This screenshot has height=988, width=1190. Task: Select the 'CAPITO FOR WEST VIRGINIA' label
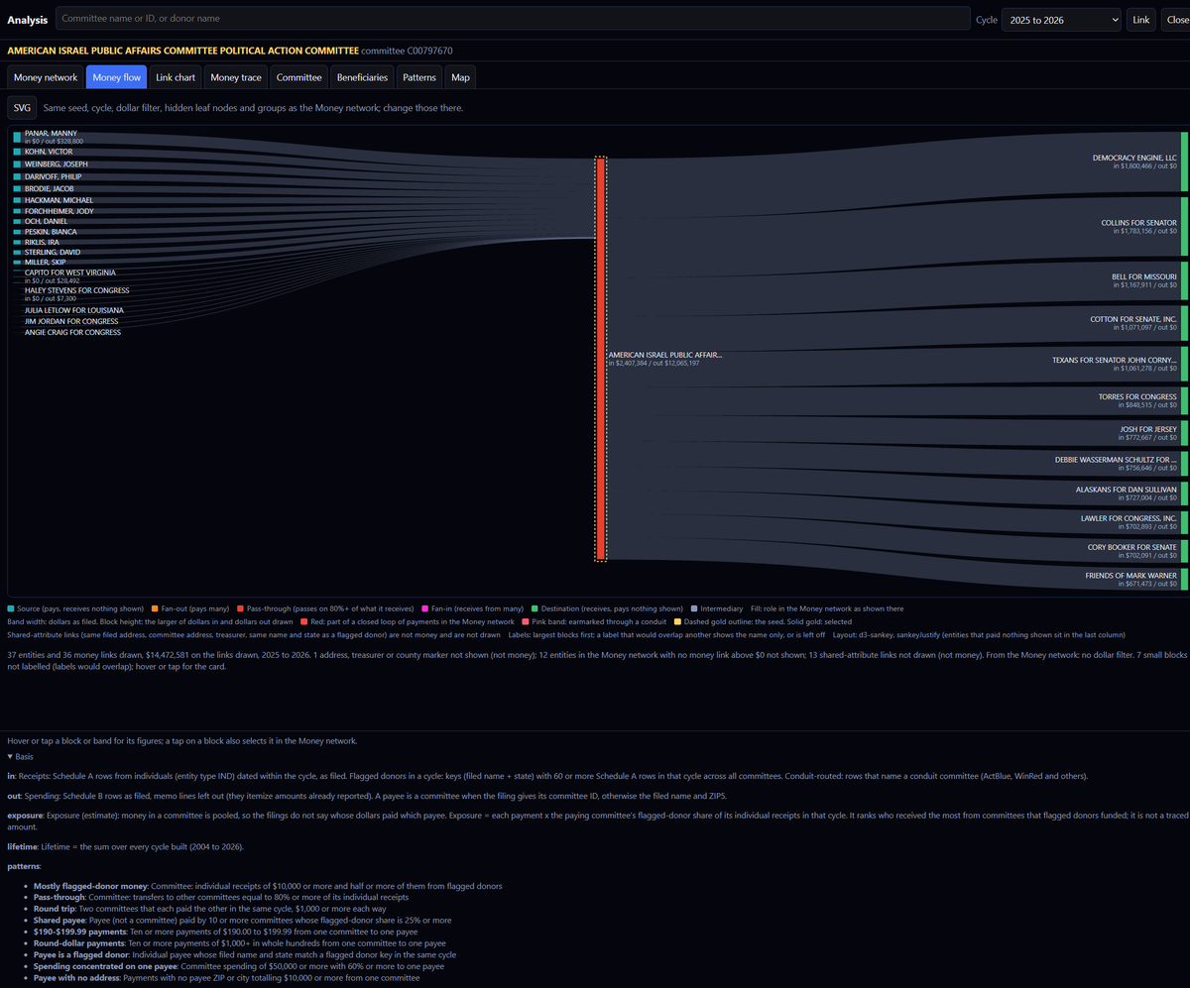[x=70, y=272]
